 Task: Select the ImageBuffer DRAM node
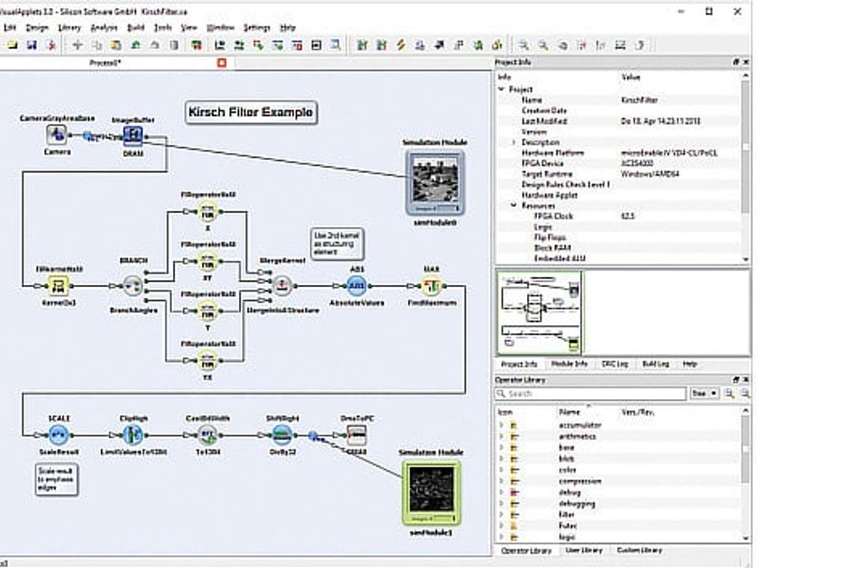click(x=133, y=136)
